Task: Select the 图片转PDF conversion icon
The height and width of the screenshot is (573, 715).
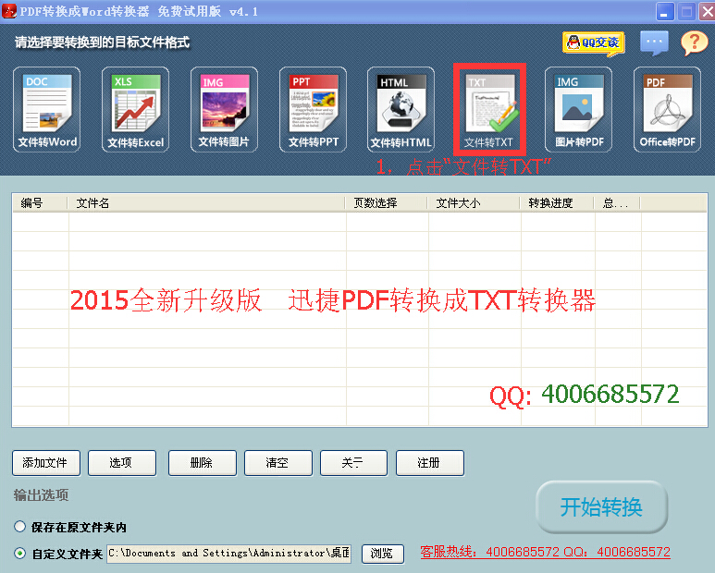Action: coord(578,109)
